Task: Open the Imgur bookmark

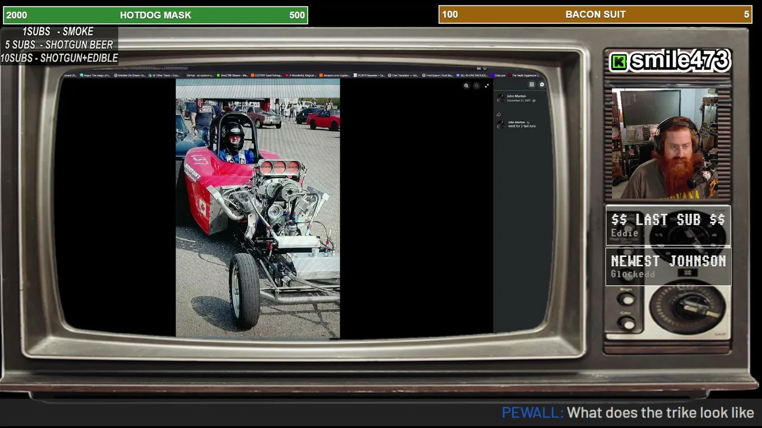Action: pos(96,75)
